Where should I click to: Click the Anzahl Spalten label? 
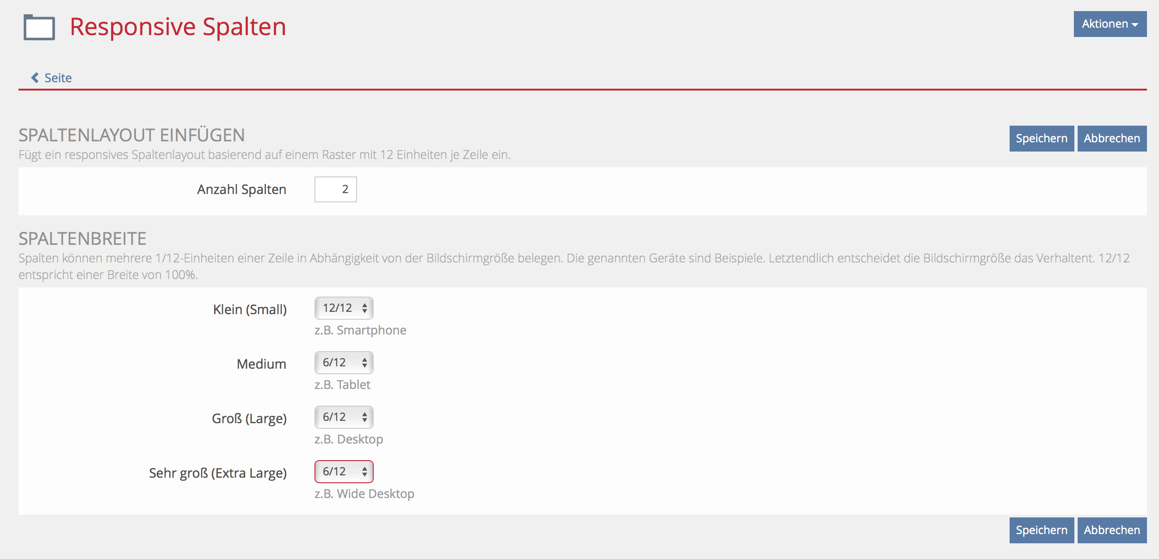tap(241, 189)
